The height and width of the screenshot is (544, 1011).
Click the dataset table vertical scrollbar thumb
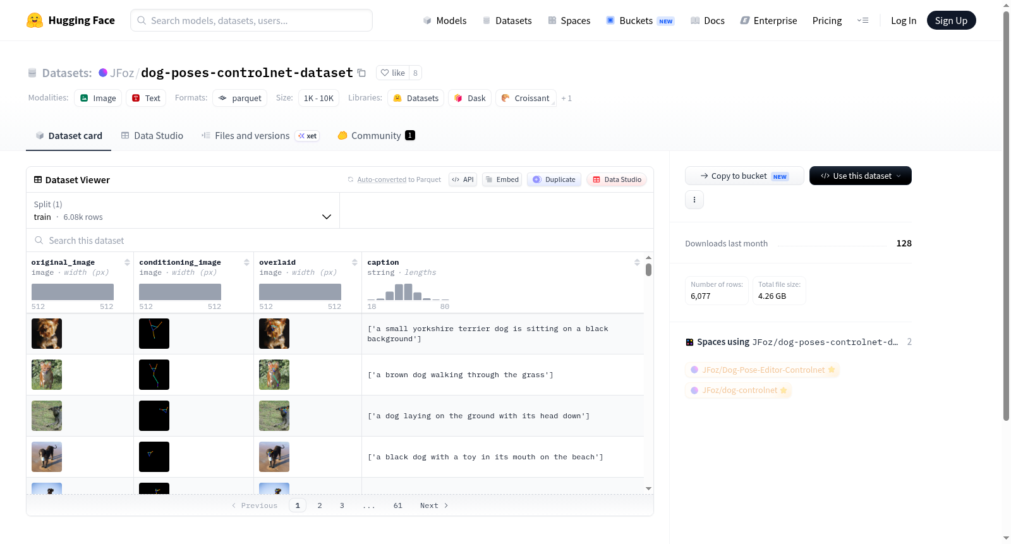tap(648, 270)
